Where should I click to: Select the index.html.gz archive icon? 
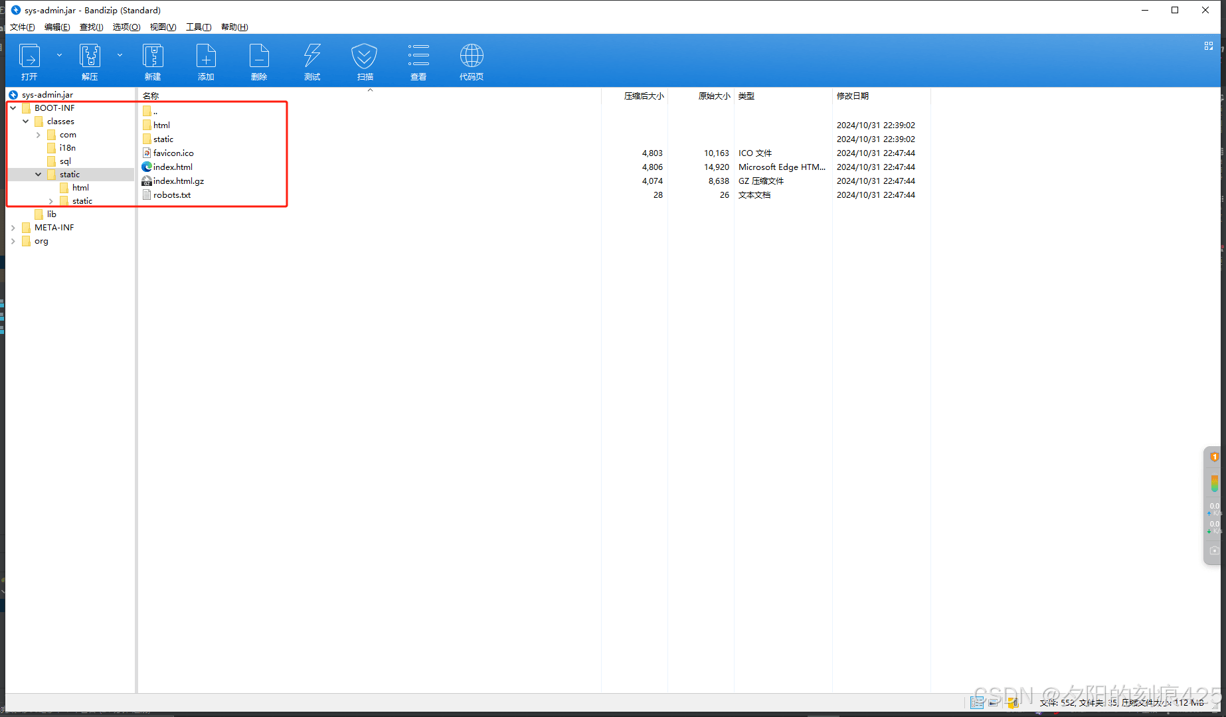pyautogui.click(x=147, y=181)
